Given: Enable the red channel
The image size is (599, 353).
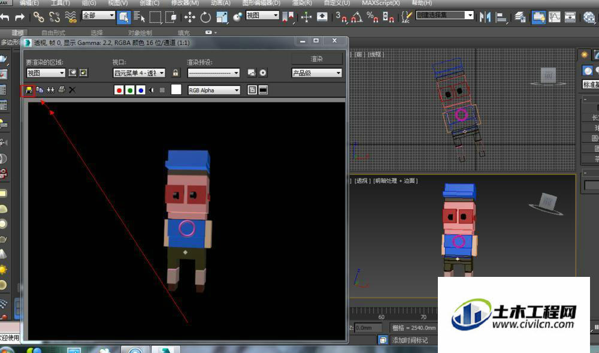Looking at the screenshot, I should pos(119,90).
